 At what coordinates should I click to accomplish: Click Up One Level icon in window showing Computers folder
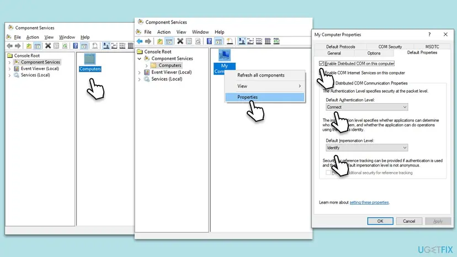coord(29,46)
